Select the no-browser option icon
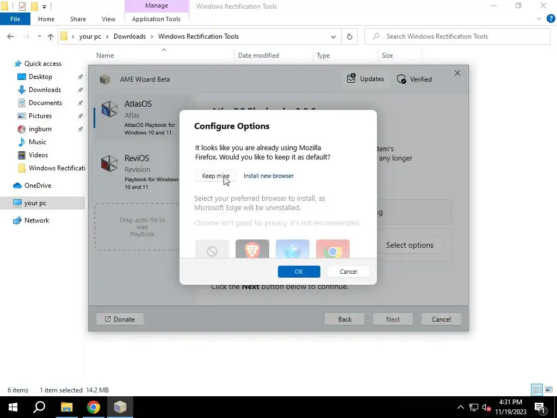Image resolution: width=557 pixels, height=418 pixels. point(212,249)
